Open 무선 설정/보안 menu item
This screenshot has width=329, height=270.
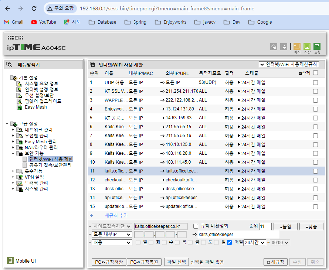pos(39,95)
